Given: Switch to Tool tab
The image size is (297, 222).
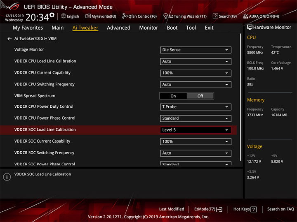Looking at the screenshot, I should tap(191, 28).
